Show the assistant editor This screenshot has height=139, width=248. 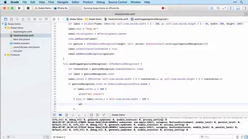click(218, 8)
